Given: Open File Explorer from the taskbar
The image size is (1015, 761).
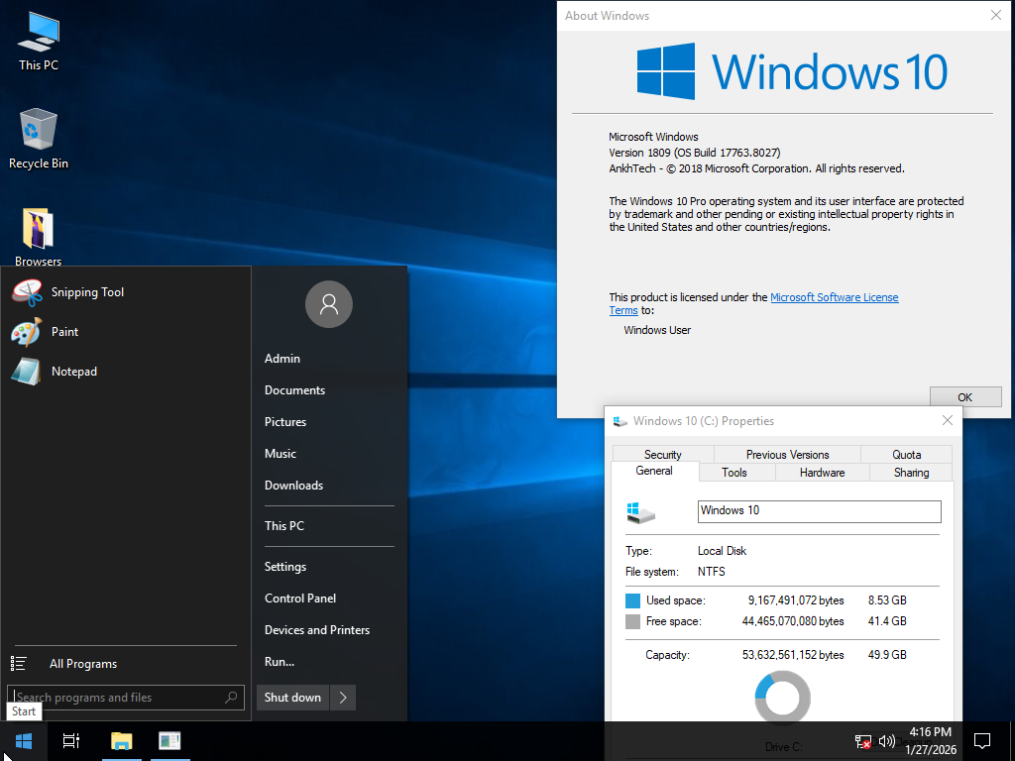Looking at the screenshot, I should tap(121, 740).
